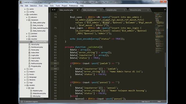Open Data_trainer.php in the sidebar

[x=39, y=31]
